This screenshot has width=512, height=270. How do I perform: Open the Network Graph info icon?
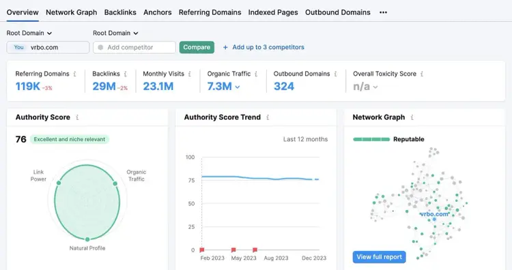pos(412,117)
